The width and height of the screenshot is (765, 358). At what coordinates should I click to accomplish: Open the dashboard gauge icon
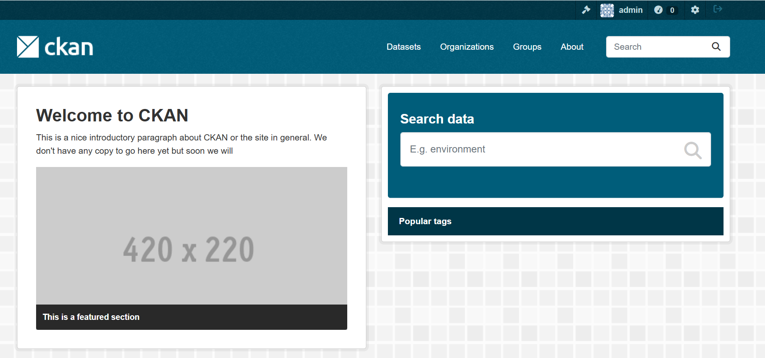658,10
